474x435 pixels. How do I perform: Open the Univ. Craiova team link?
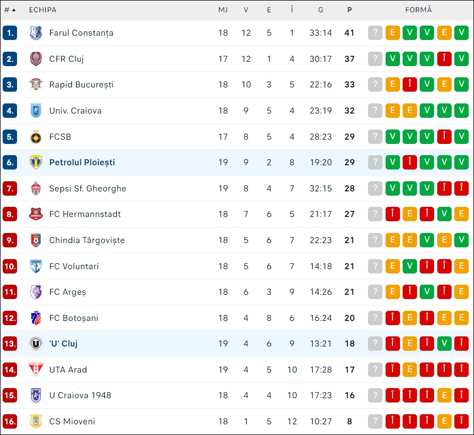pyautogui.click(x=75, y=110)
